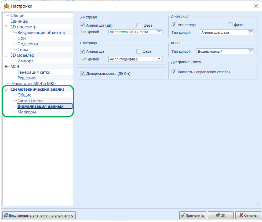262x222 pixels.
Task: Toggle S-матрица Амплитуда (дБ) checkbox
Action: tap(82, 25)
